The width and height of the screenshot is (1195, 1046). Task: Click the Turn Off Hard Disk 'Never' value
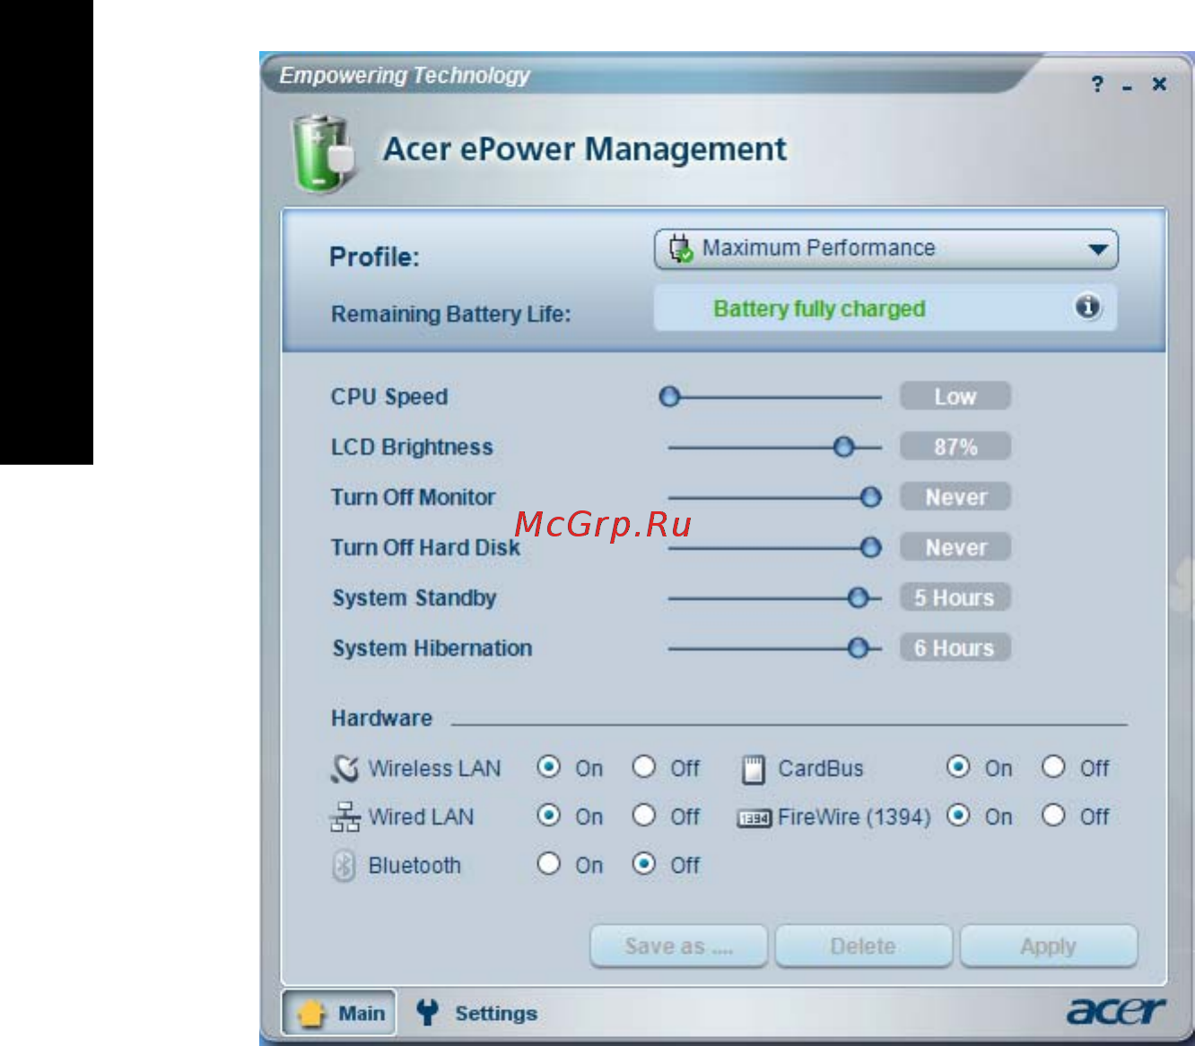955,547
